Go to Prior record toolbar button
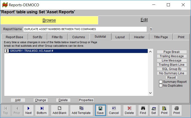 click(x=17, y=110)
